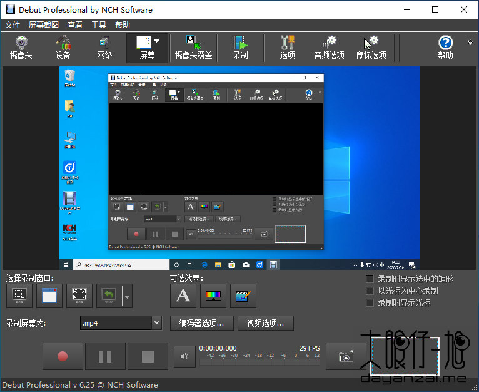479x392 pixels.
Task: Click the pause recording button
Action: point(105,356)
